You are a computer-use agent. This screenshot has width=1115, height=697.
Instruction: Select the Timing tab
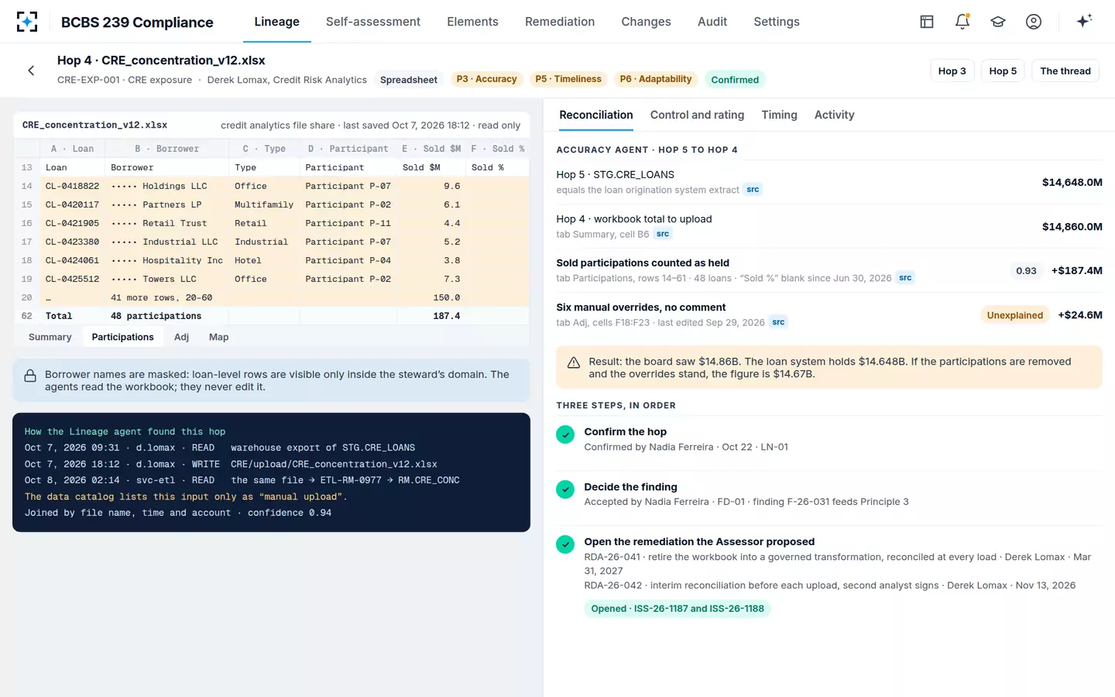click(779, 115)
